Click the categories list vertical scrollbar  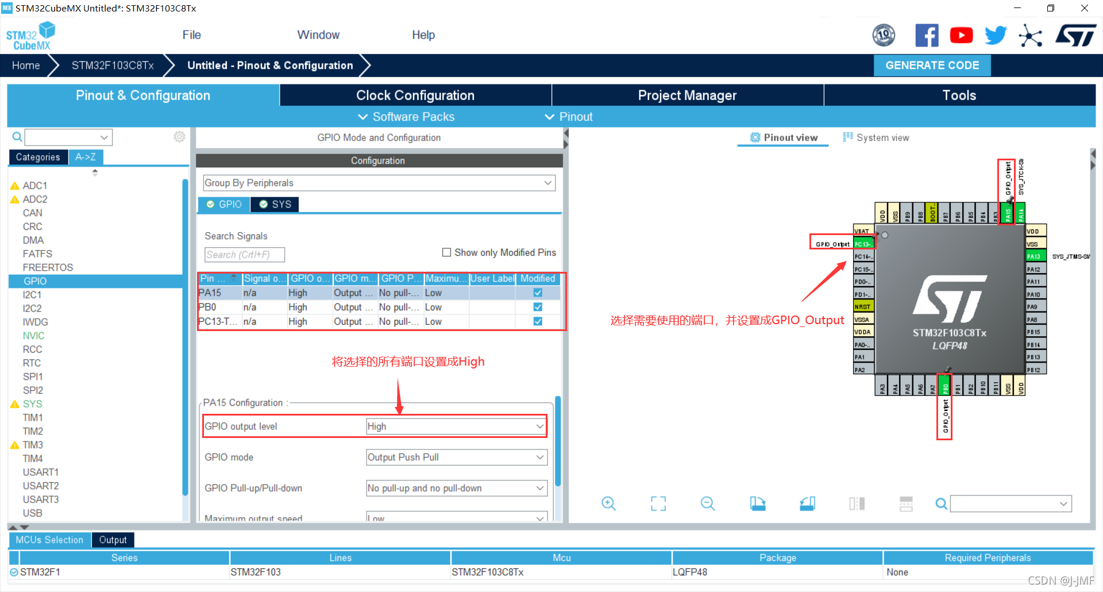pyautogui.click(x=185, y=336)
